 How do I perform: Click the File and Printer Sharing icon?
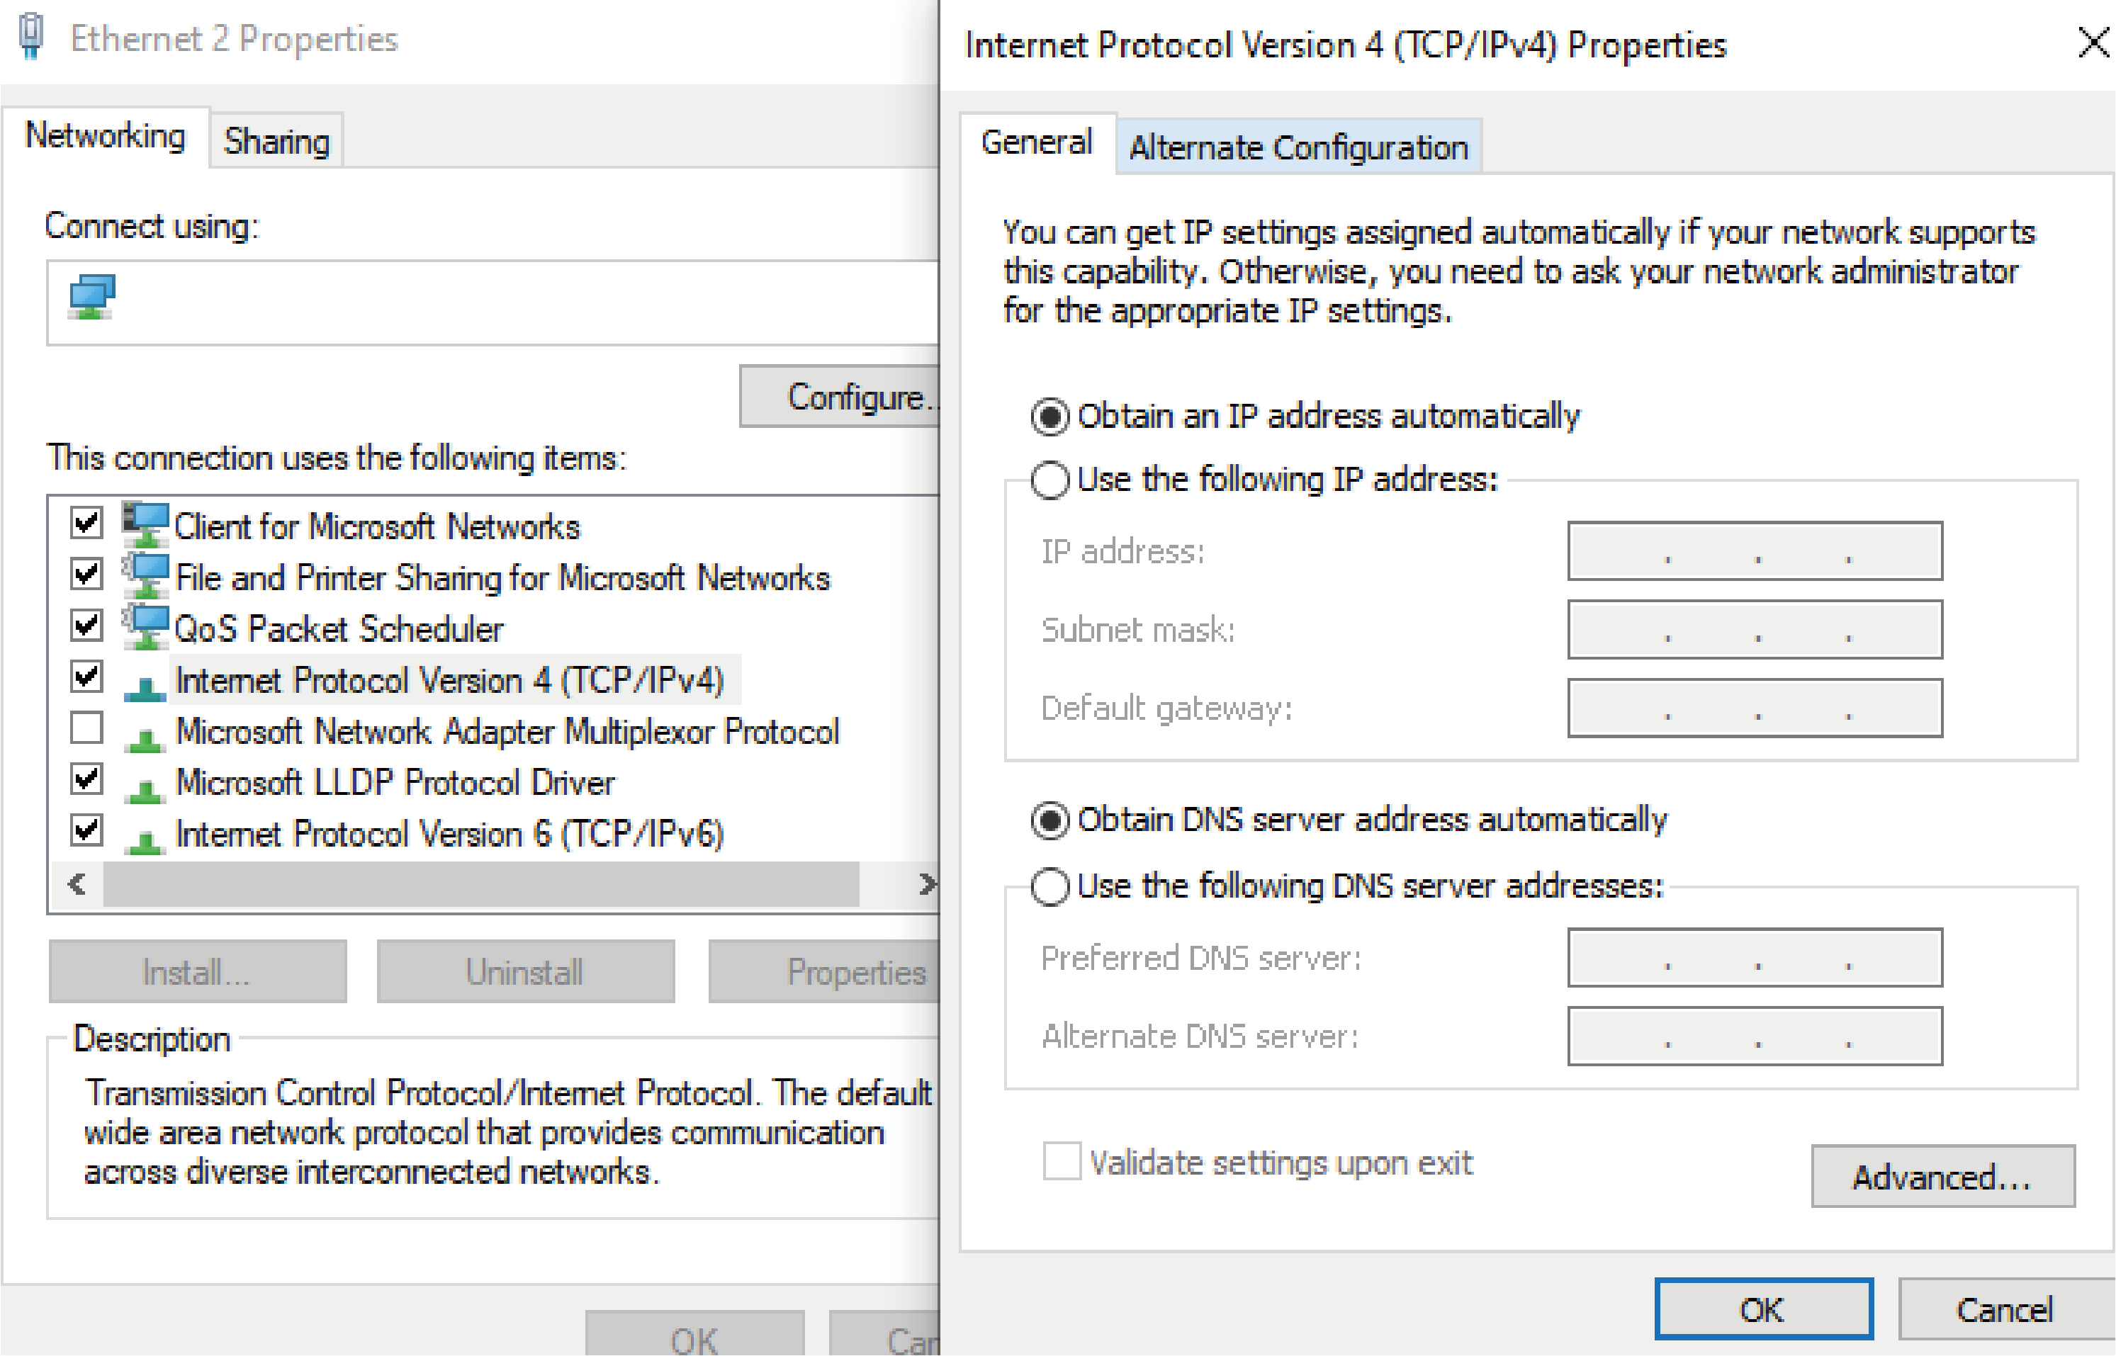[145, 576]
